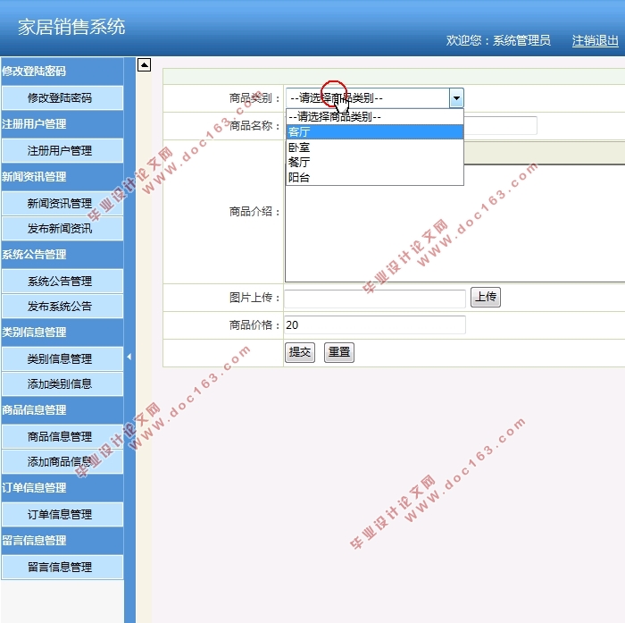Viewport: 625px width, 623px height.
Task: Open the 商品类别 dropdown arrow
Action: [456, 98]
